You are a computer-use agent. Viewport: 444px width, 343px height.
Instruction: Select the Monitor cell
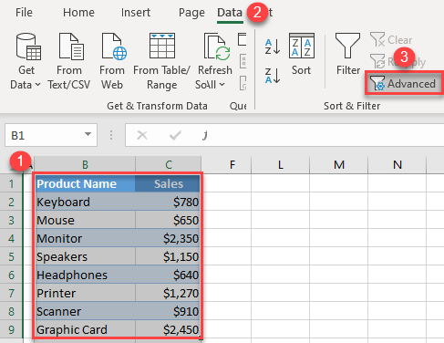click(x=85, y=238)
